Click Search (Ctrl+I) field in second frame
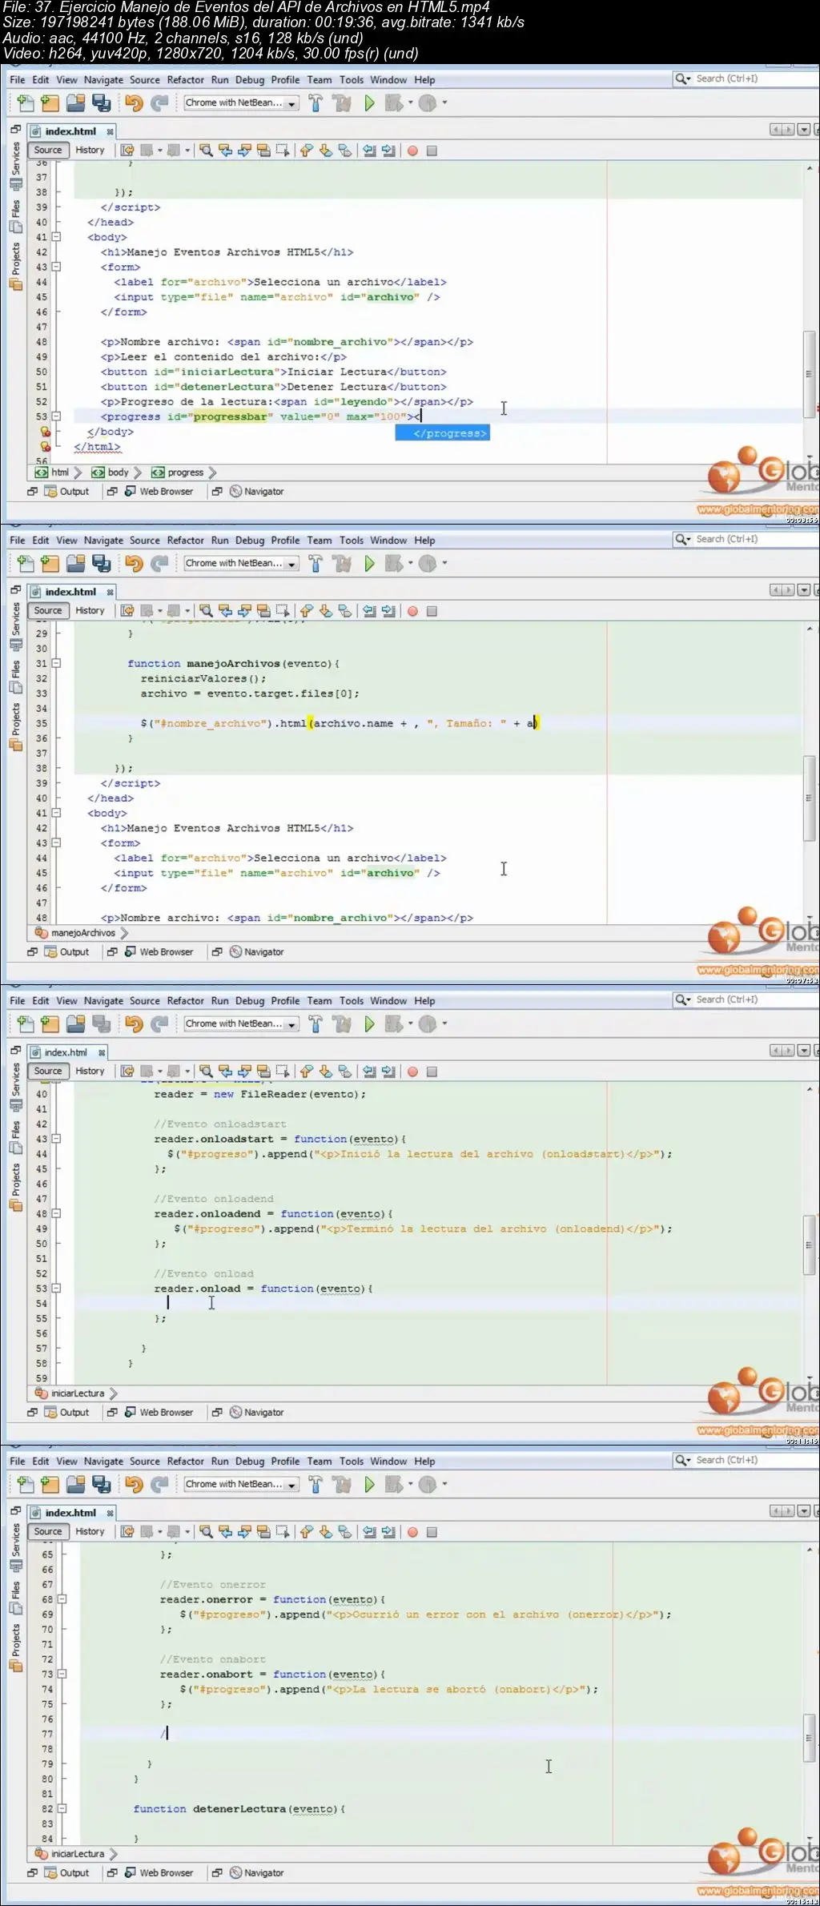 tap(746, 539)
